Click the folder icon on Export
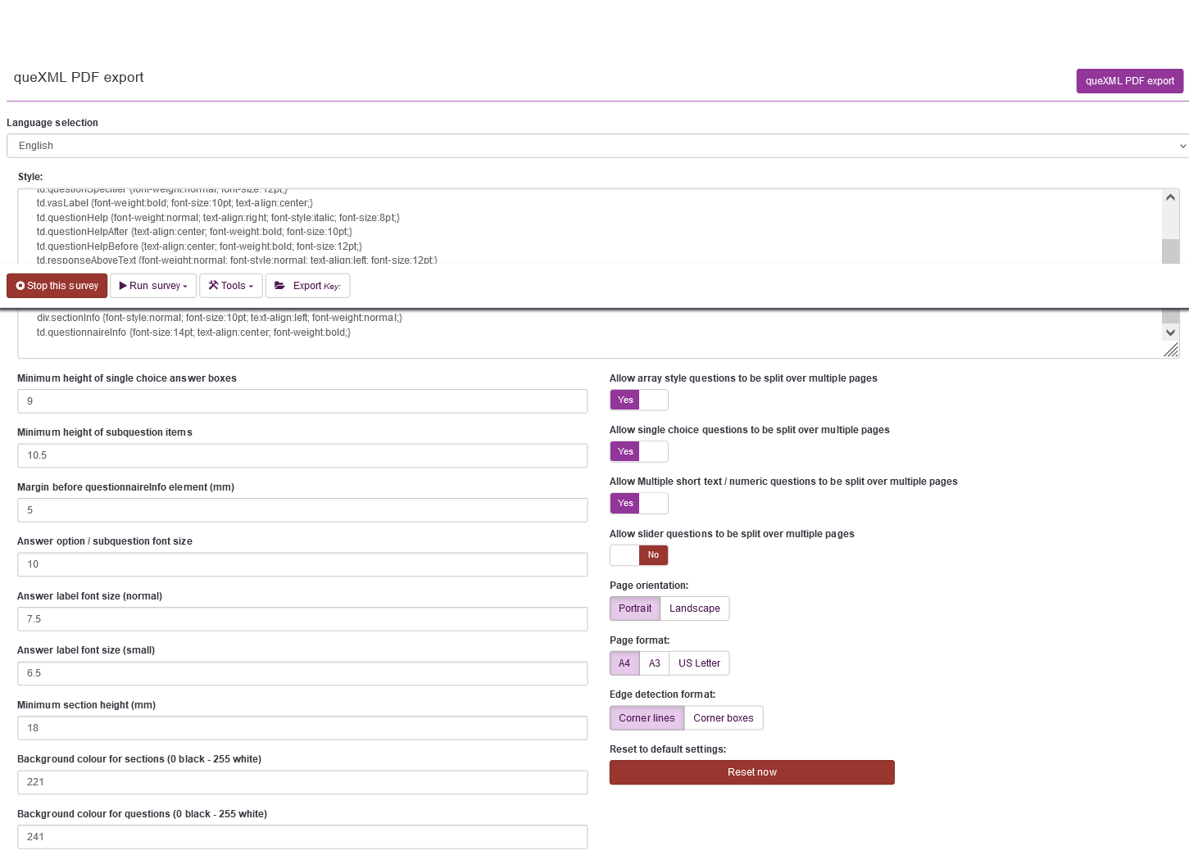Viewport: 1189px width, 855px height. coord(279,286)
